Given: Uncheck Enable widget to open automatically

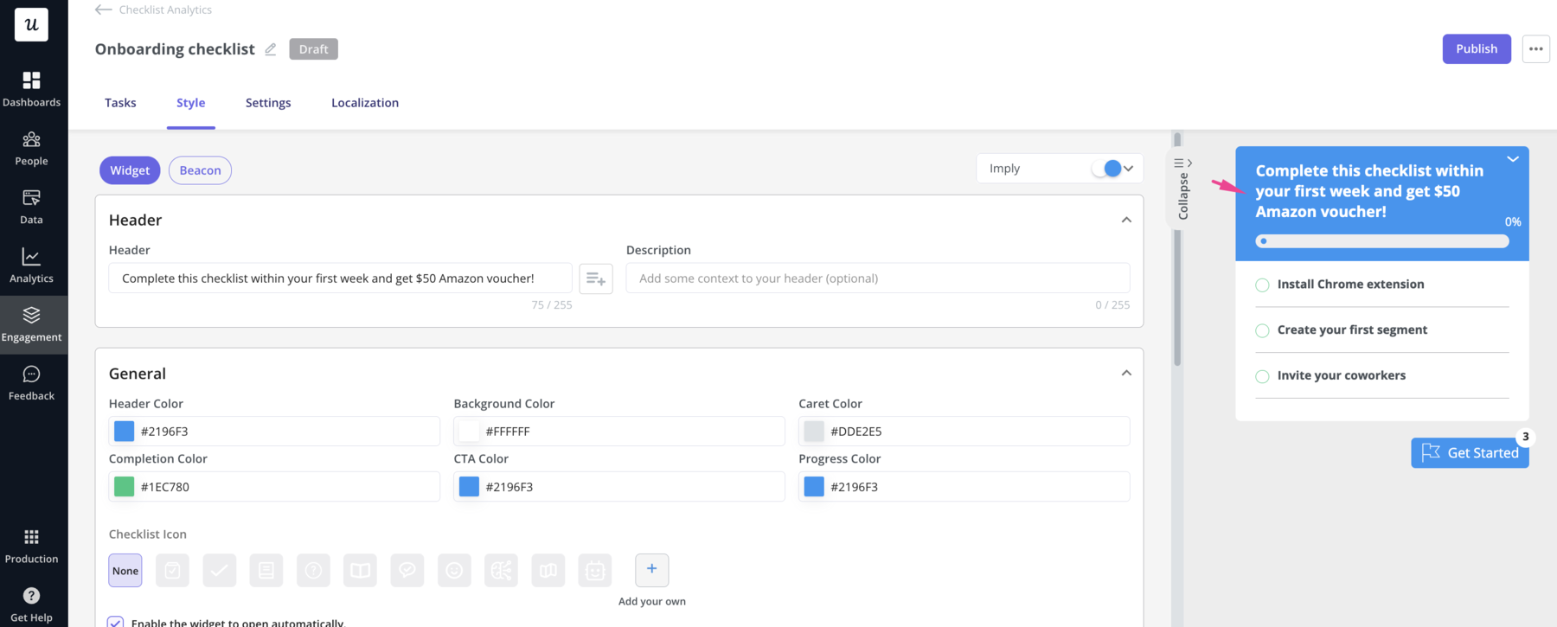Looking at the screenshot, I should tap(116, 622).
